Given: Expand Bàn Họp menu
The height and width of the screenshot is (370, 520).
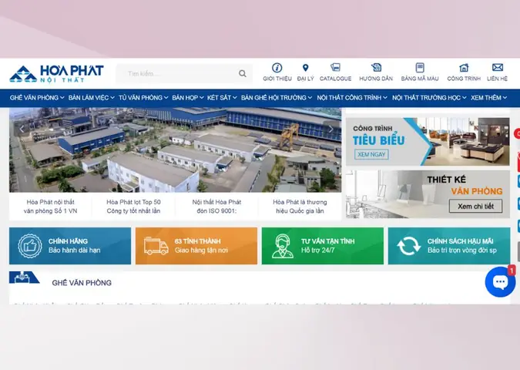Looking at the screenshot, I should [x=188, y=98].
